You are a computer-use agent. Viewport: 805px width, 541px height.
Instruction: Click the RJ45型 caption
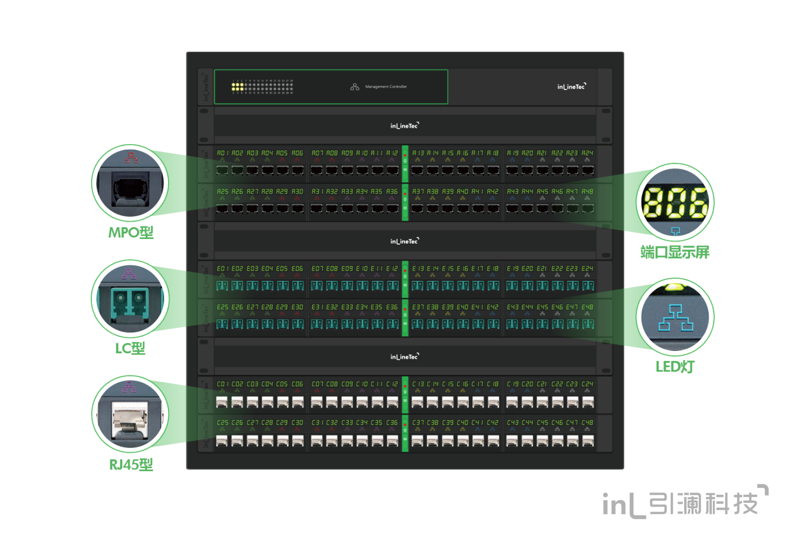click(x=131, y=465)
